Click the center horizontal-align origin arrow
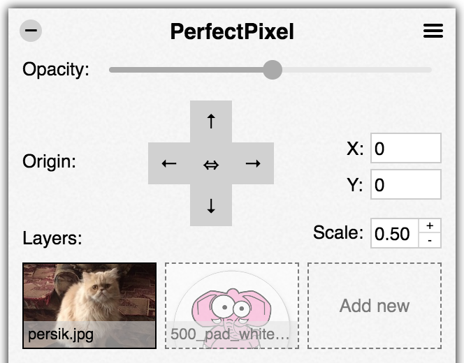Image resolution: width=464 pixels, height=363 pixels. (x=211, y=164)
